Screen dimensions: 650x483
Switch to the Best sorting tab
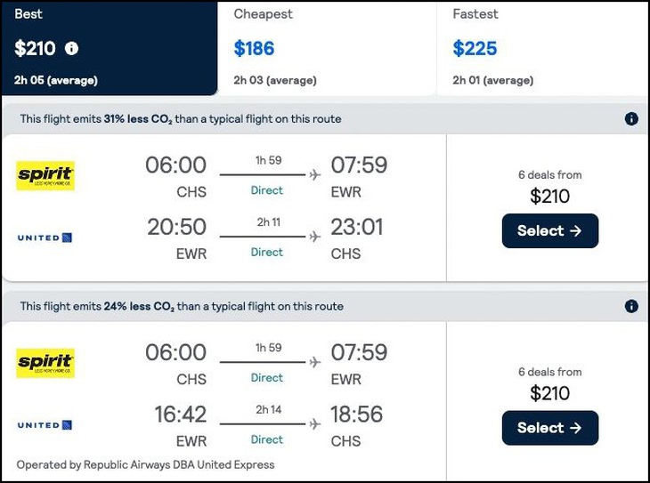(109, 48)
